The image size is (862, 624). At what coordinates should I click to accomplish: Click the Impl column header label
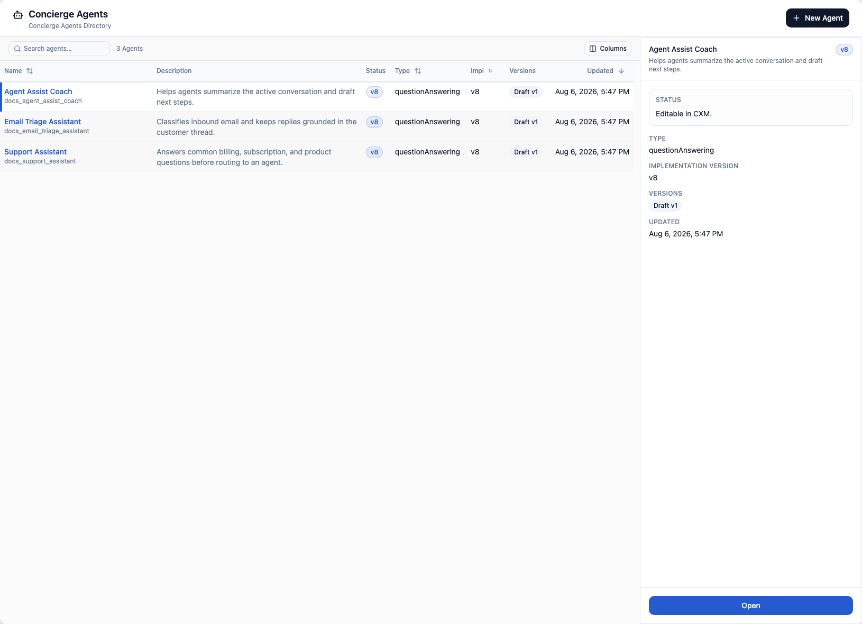tap(477, 71)
